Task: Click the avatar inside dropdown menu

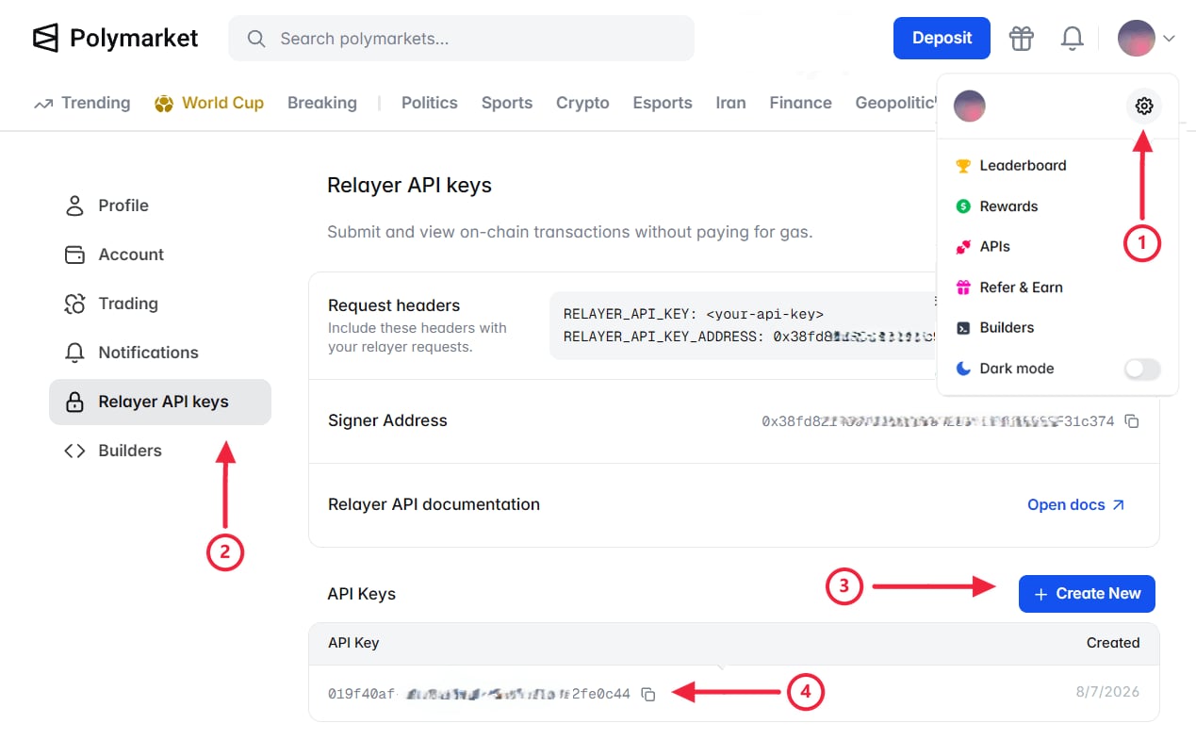Action: [x=970, y=107]
